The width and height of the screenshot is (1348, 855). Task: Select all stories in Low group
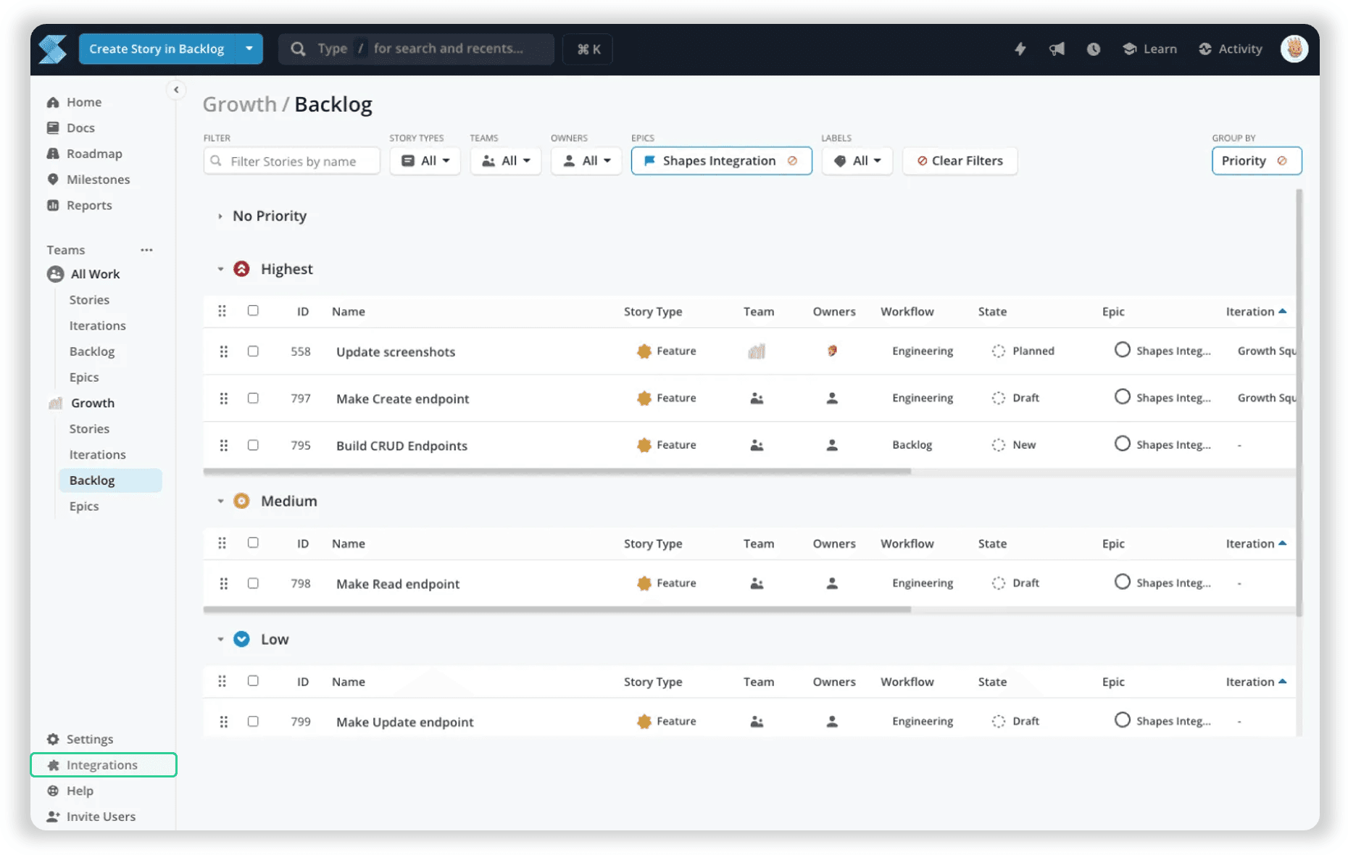point(253,681)
